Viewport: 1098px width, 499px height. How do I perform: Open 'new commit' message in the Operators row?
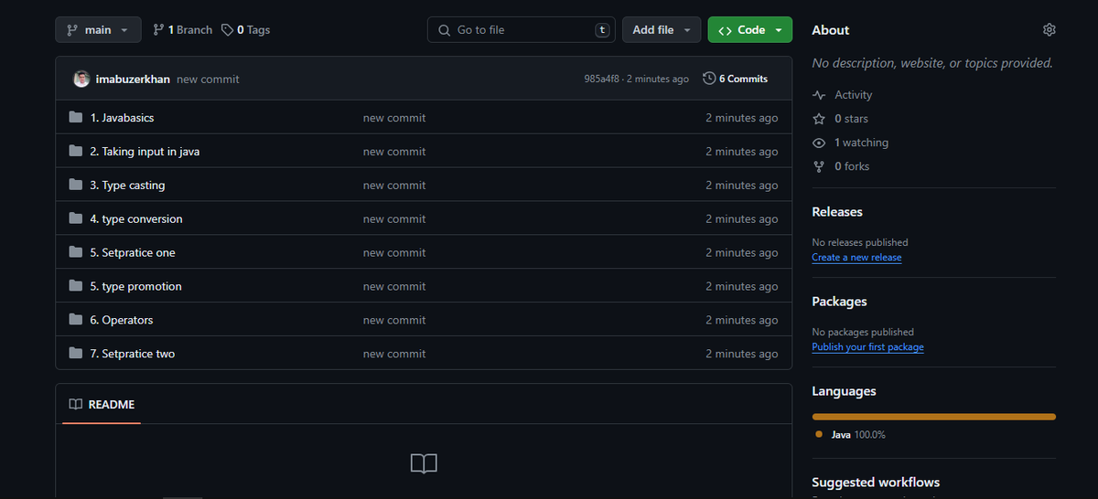(x=394, y=321)
